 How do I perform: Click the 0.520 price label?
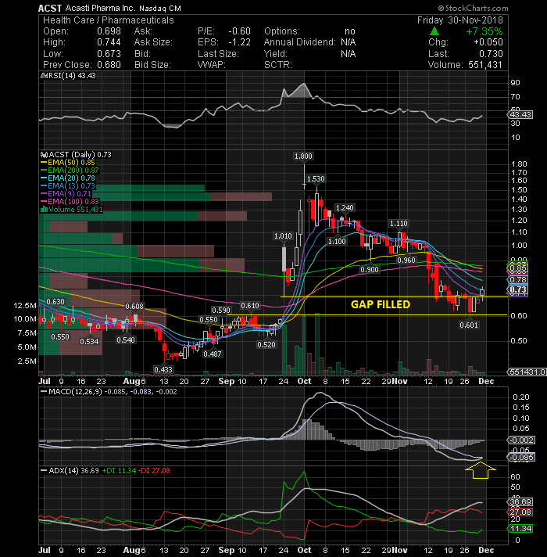coord(266,344)
